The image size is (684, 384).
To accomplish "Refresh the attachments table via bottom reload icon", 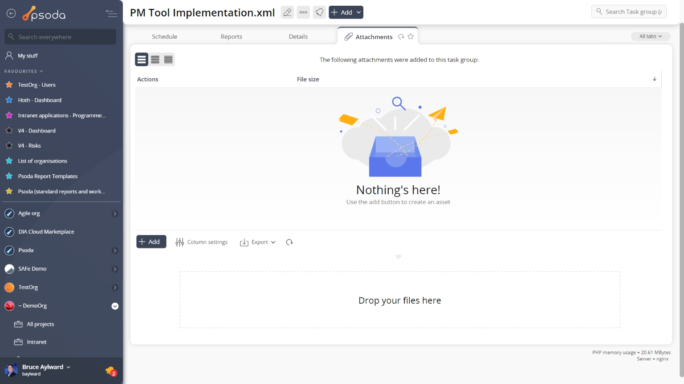I will 289,242.
